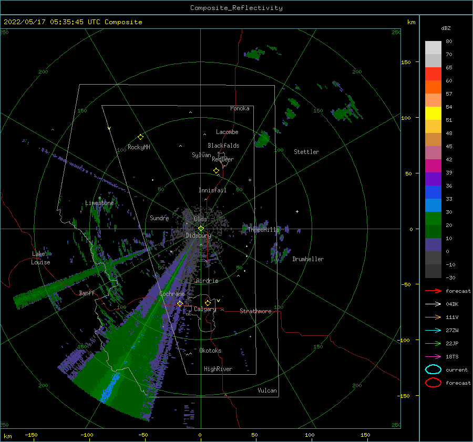Click the HighRiver label
473x442 pixels.
[218, 369]
